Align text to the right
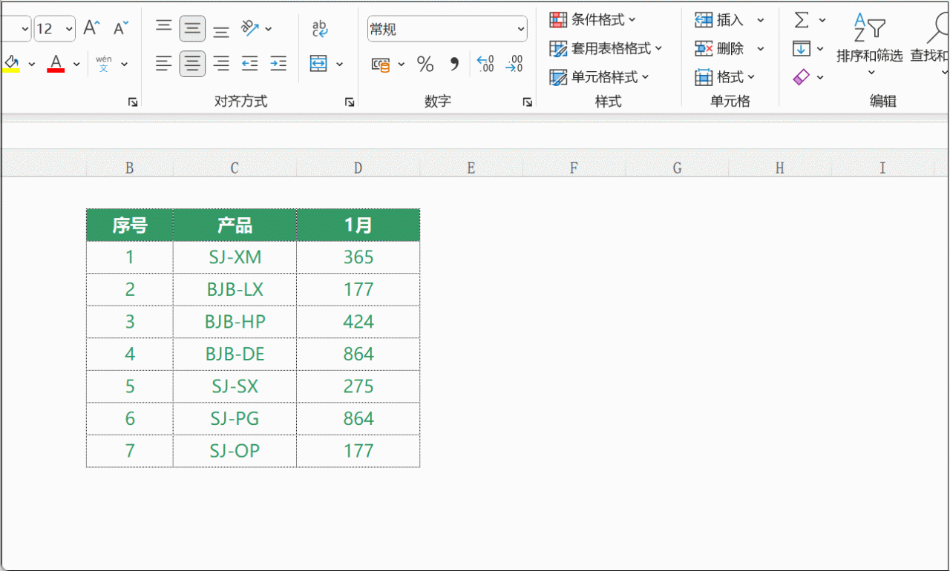Screen dimensions: 950x571 tap(221, 64)
